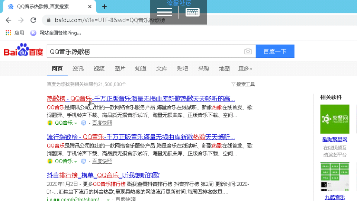Expand QQ音乐 dropdown arrow under 流行指数榜 result
357x201 pixels.
pyautogui.click(x=76, y=162)
